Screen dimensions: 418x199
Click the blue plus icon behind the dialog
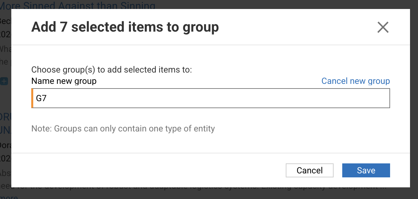pyautogui.click(x=4, y=81)
